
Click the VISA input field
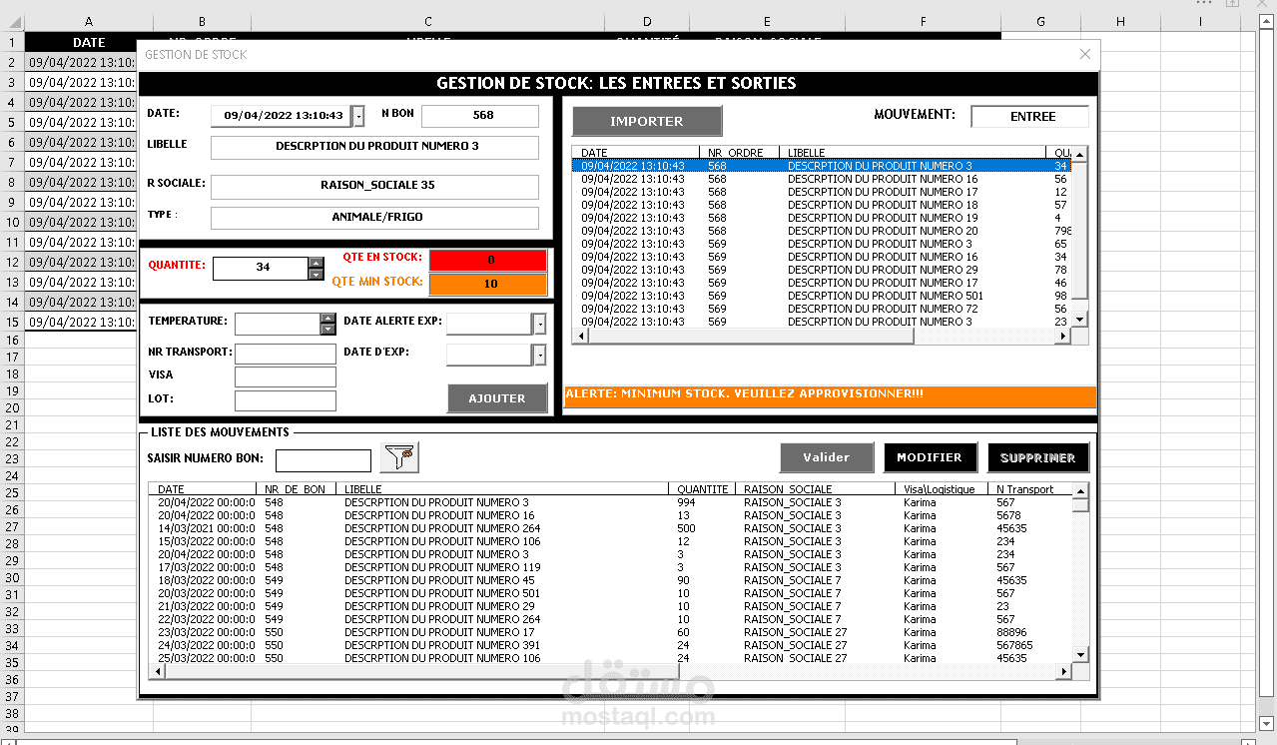286,376
